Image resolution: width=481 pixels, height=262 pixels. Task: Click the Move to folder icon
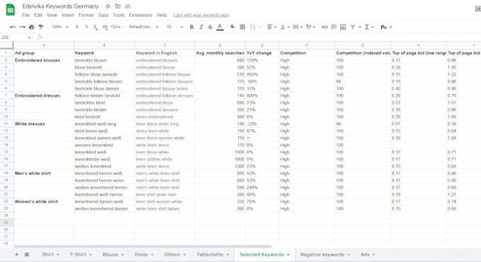coord(118,6)
